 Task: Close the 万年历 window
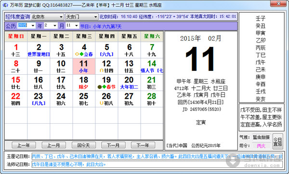(x=279, y=3)
